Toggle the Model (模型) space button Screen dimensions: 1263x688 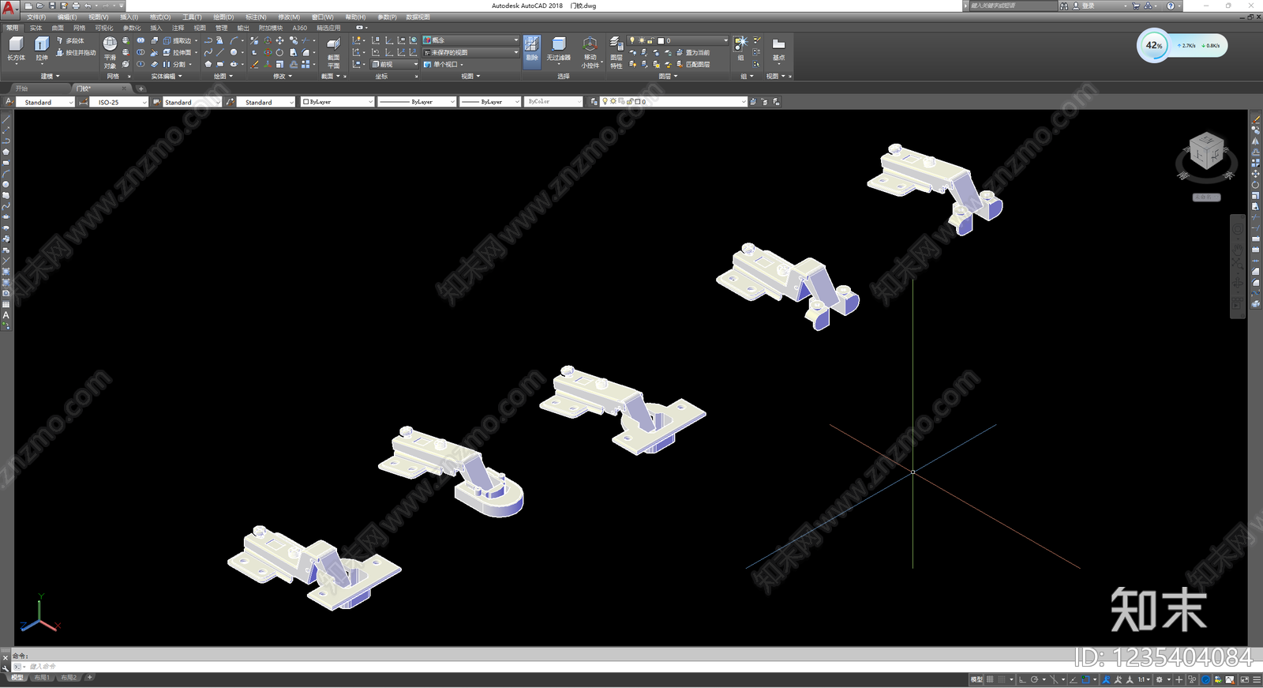pos(976,679)
